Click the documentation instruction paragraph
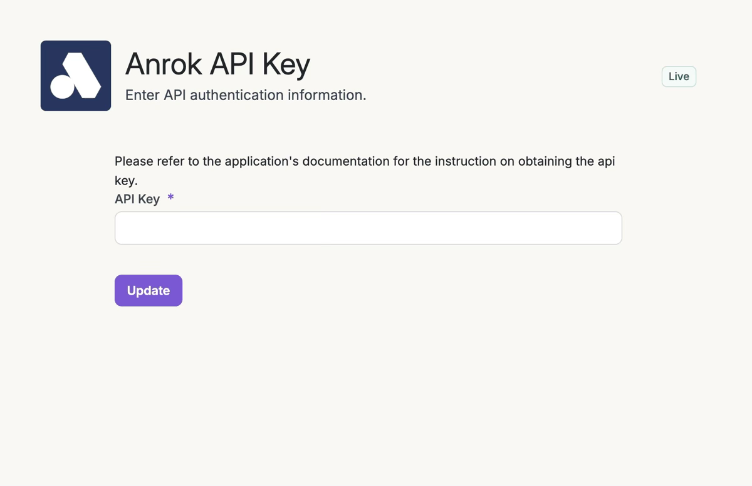The width and height of the screenshot is (752, 486). 364,161
